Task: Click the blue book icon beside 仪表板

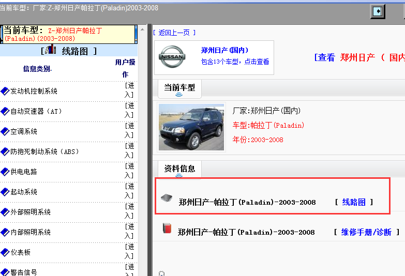Action: click(x=5, y=252)
